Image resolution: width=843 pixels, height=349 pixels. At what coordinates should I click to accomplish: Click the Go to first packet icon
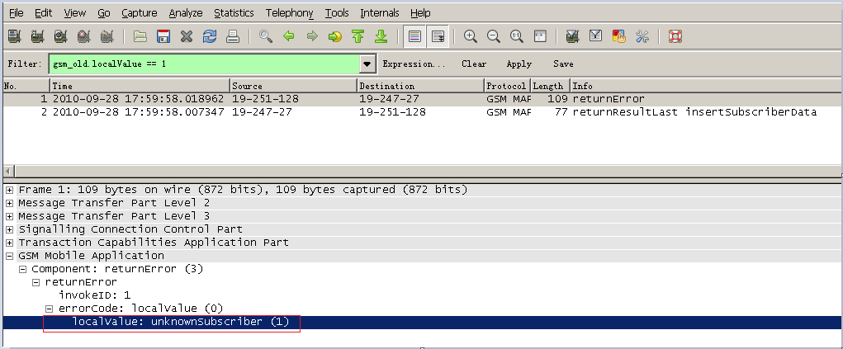tap(358, 36)
